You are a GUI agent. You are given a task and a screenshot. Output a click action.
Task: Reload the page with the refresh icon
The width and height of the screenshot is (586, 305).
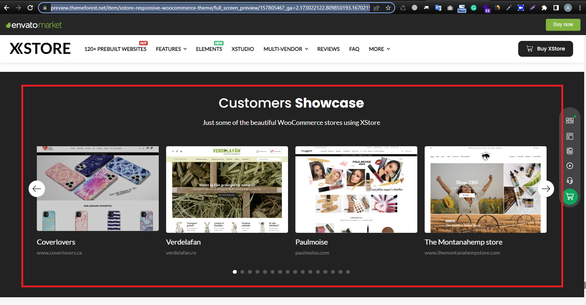coord(30,8)
